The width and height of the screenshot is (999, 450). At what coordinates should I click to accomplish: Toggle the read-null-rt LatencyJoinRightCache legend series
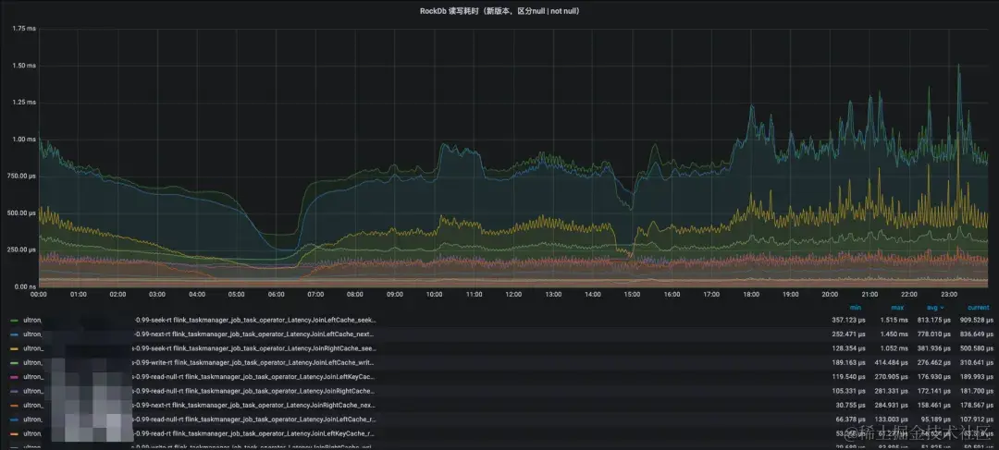(x=200, y=391)
